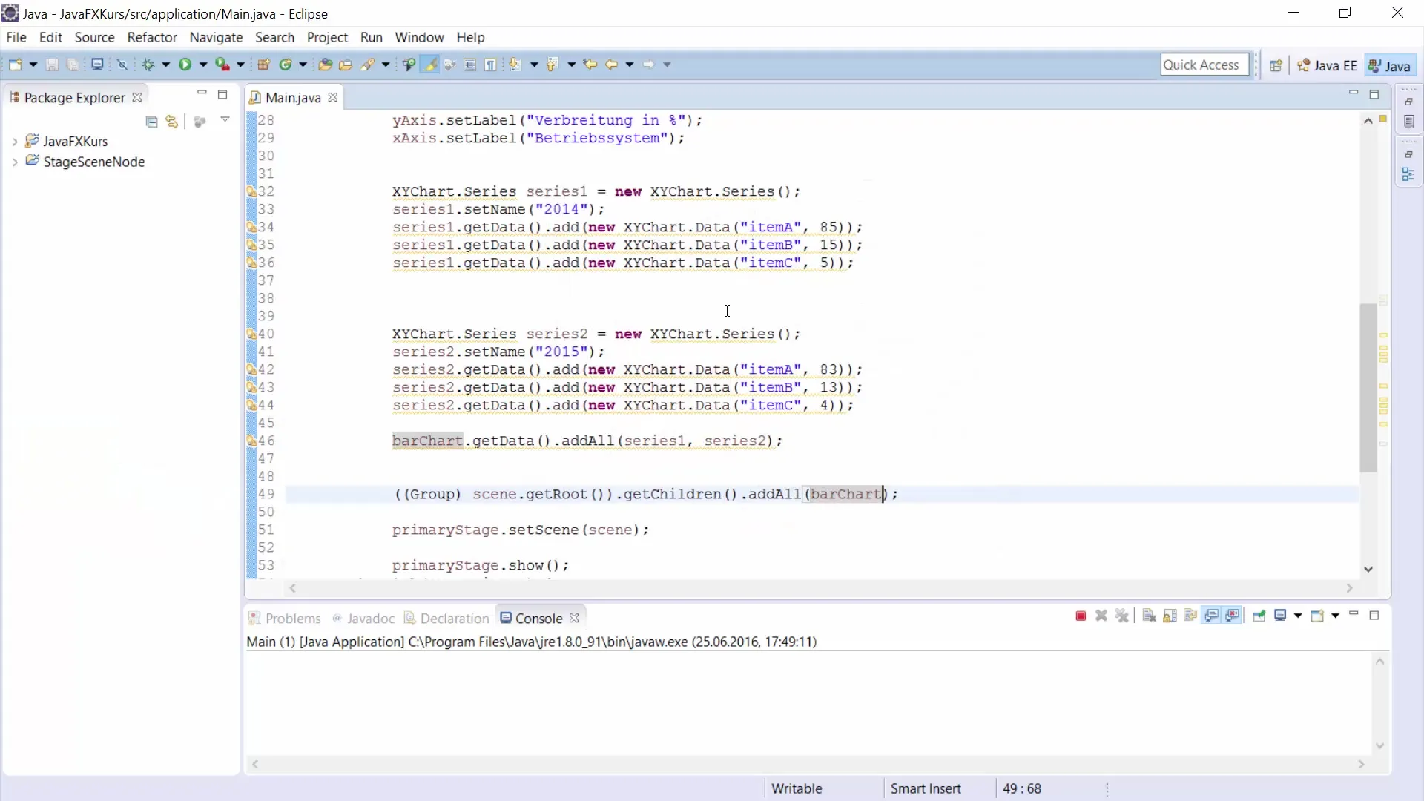The height and width of the screenshot is (801, 1424).
Task: Click the Pin Console icon
Action: pos(1259,616)
